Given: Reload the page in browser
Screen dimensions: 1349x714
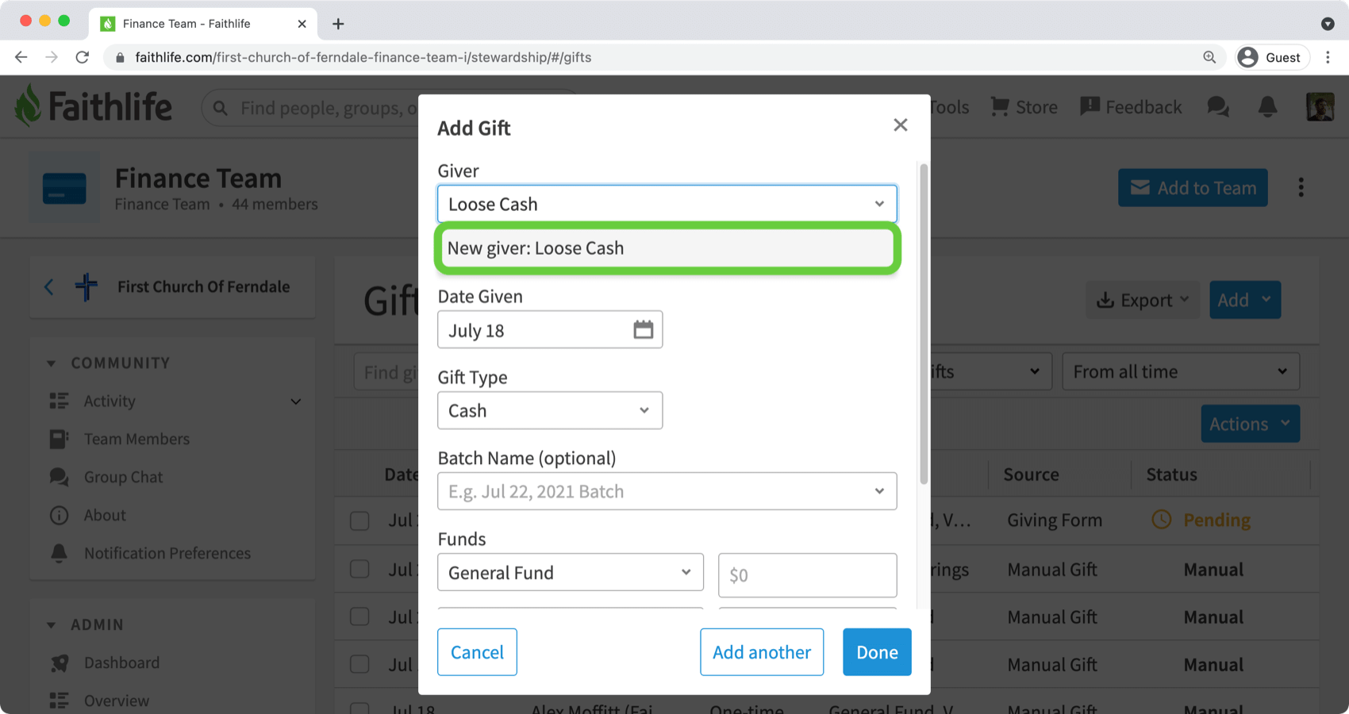Looking at the screenshot, I should pyautogui.click(x=83, y=57).
